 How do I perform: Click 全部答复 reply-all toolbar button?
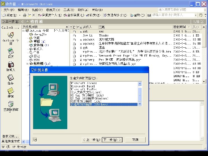[x=74, y=15]
